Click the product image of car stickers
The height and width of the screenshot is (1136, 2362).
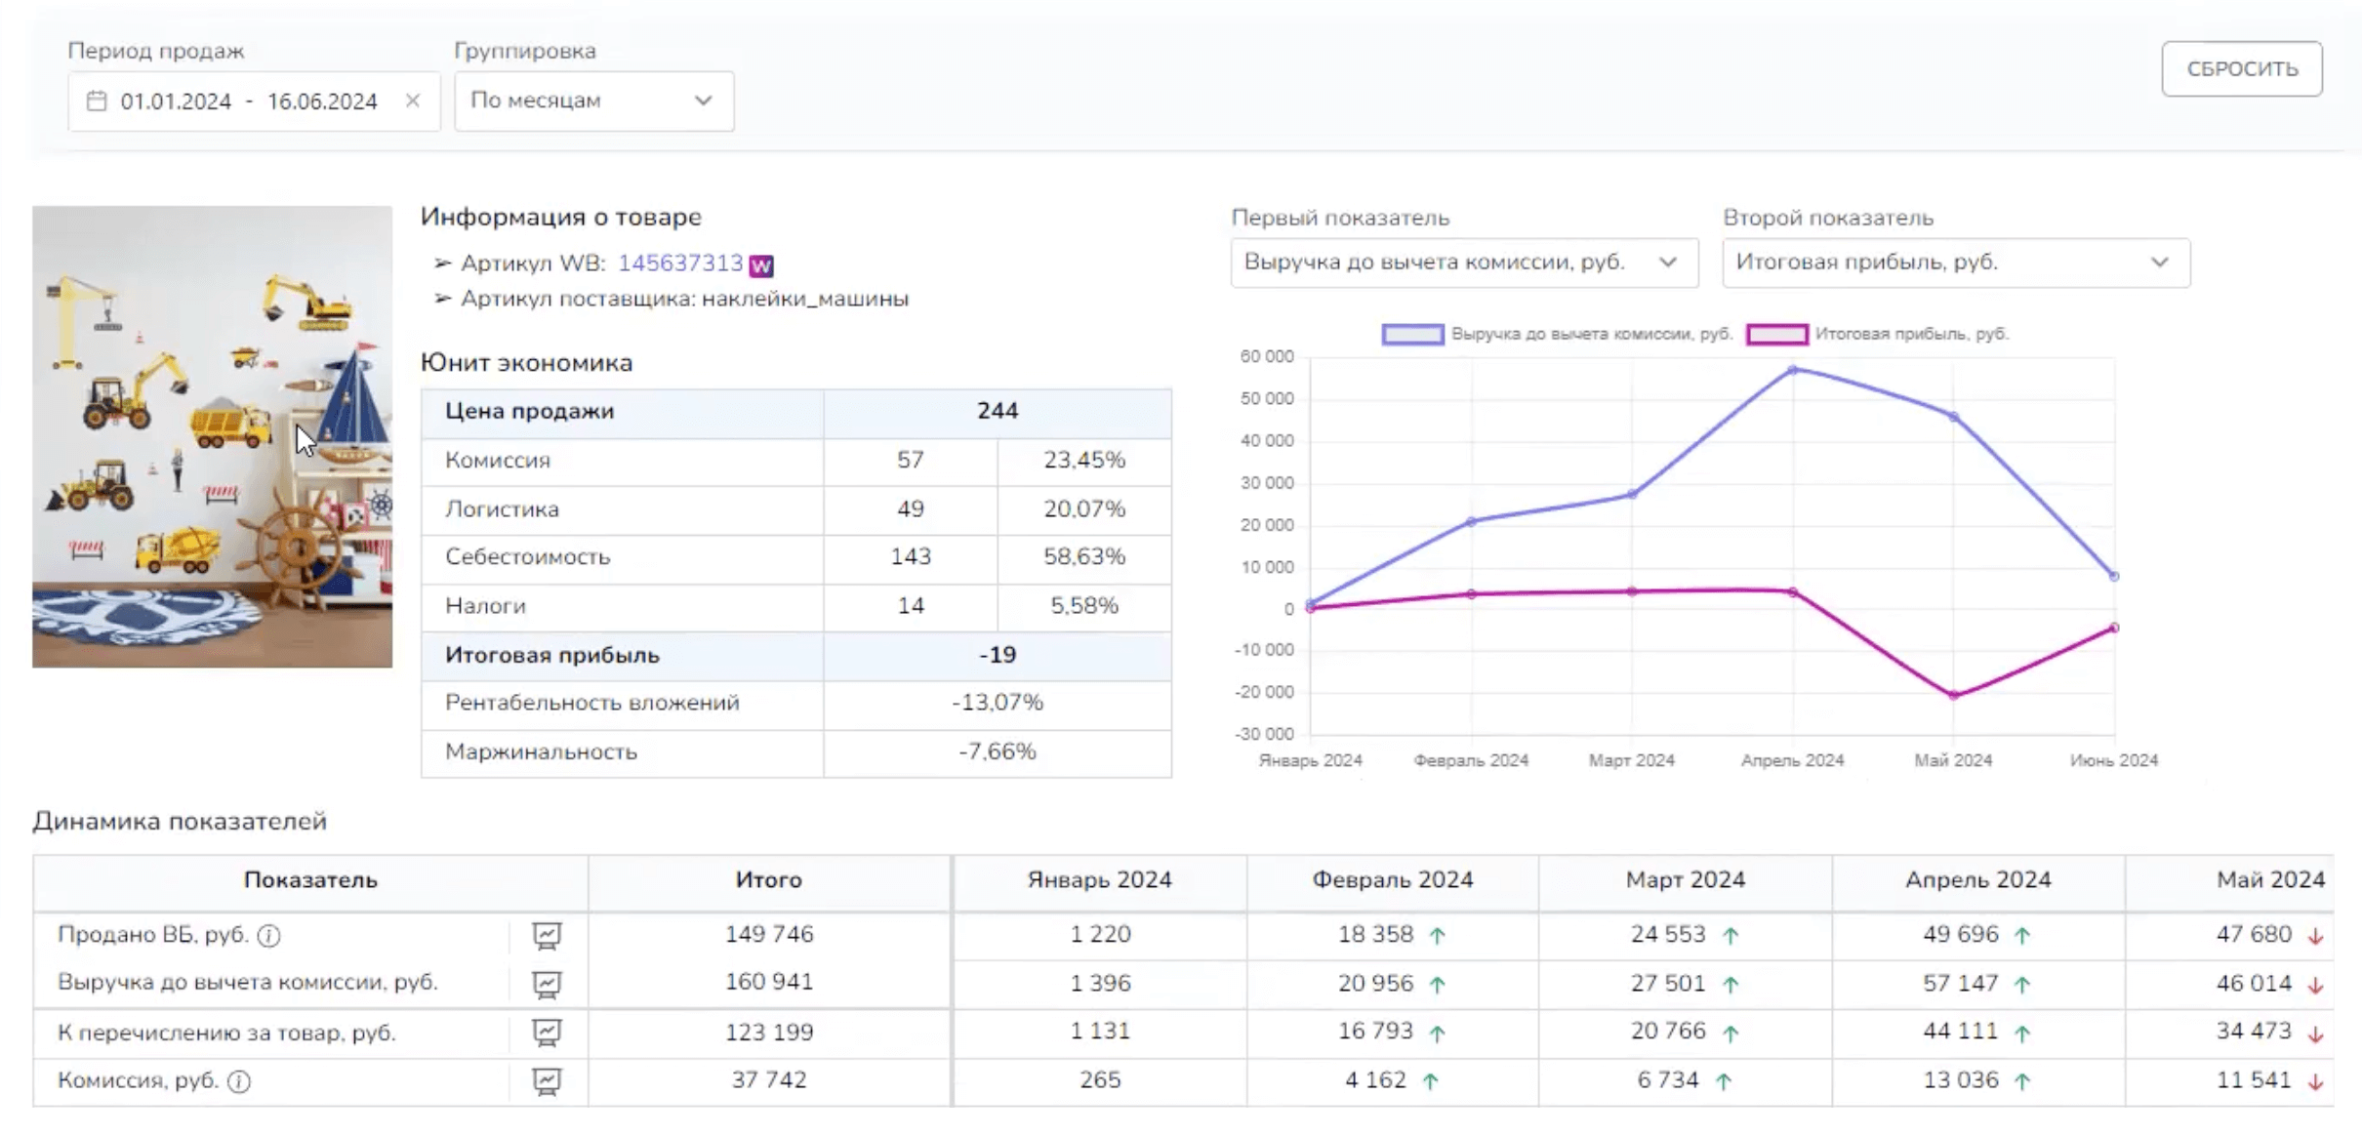tap(212, 436)
